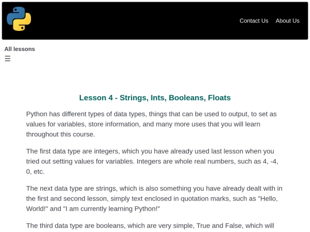Click the paragraph starting 'The next data type'
The height and width of the screenshot is (232, 310).
(x=154, y=198)
